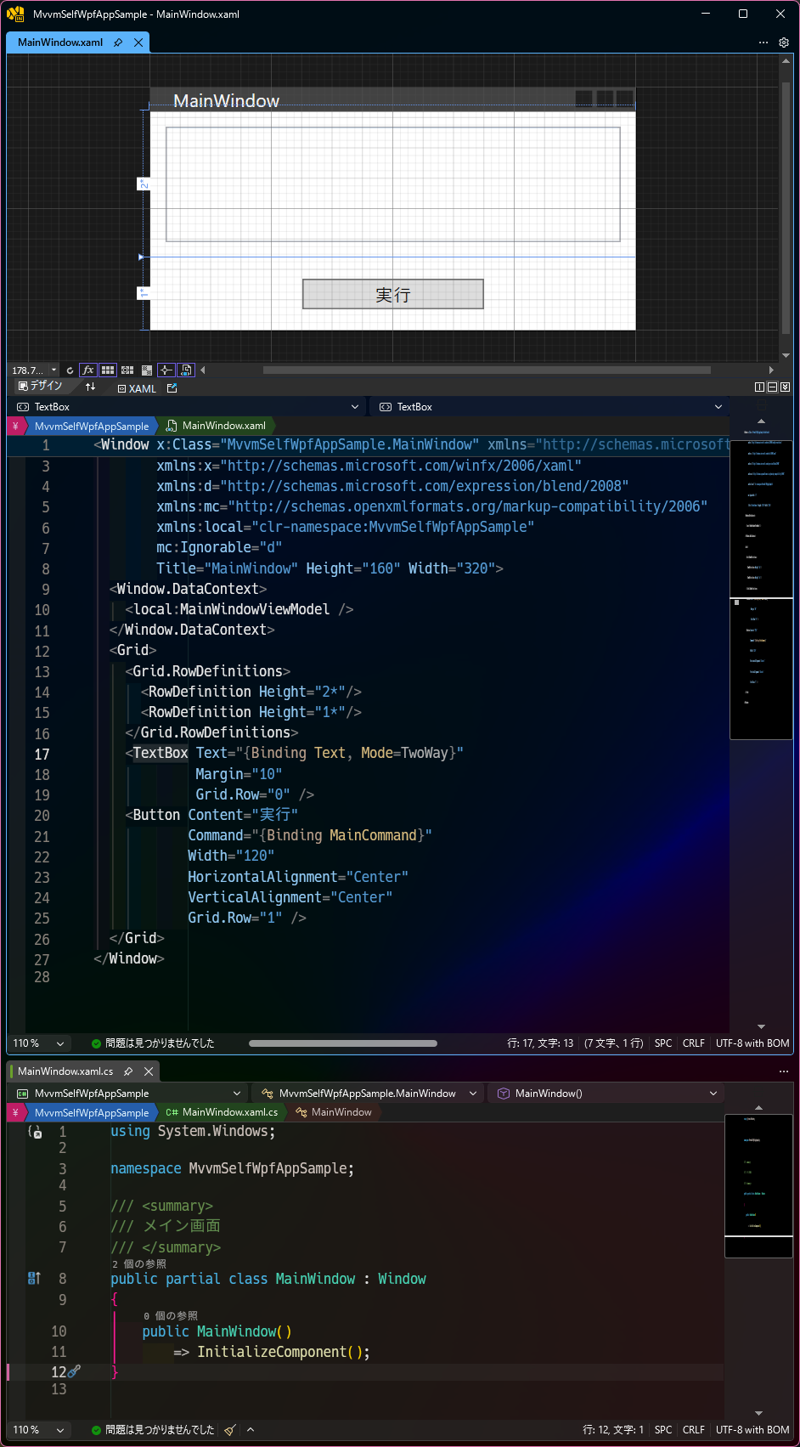Click the MainWindow title in the preview
The height and width of the screenshot is (1447, 800).
point(227,100)
